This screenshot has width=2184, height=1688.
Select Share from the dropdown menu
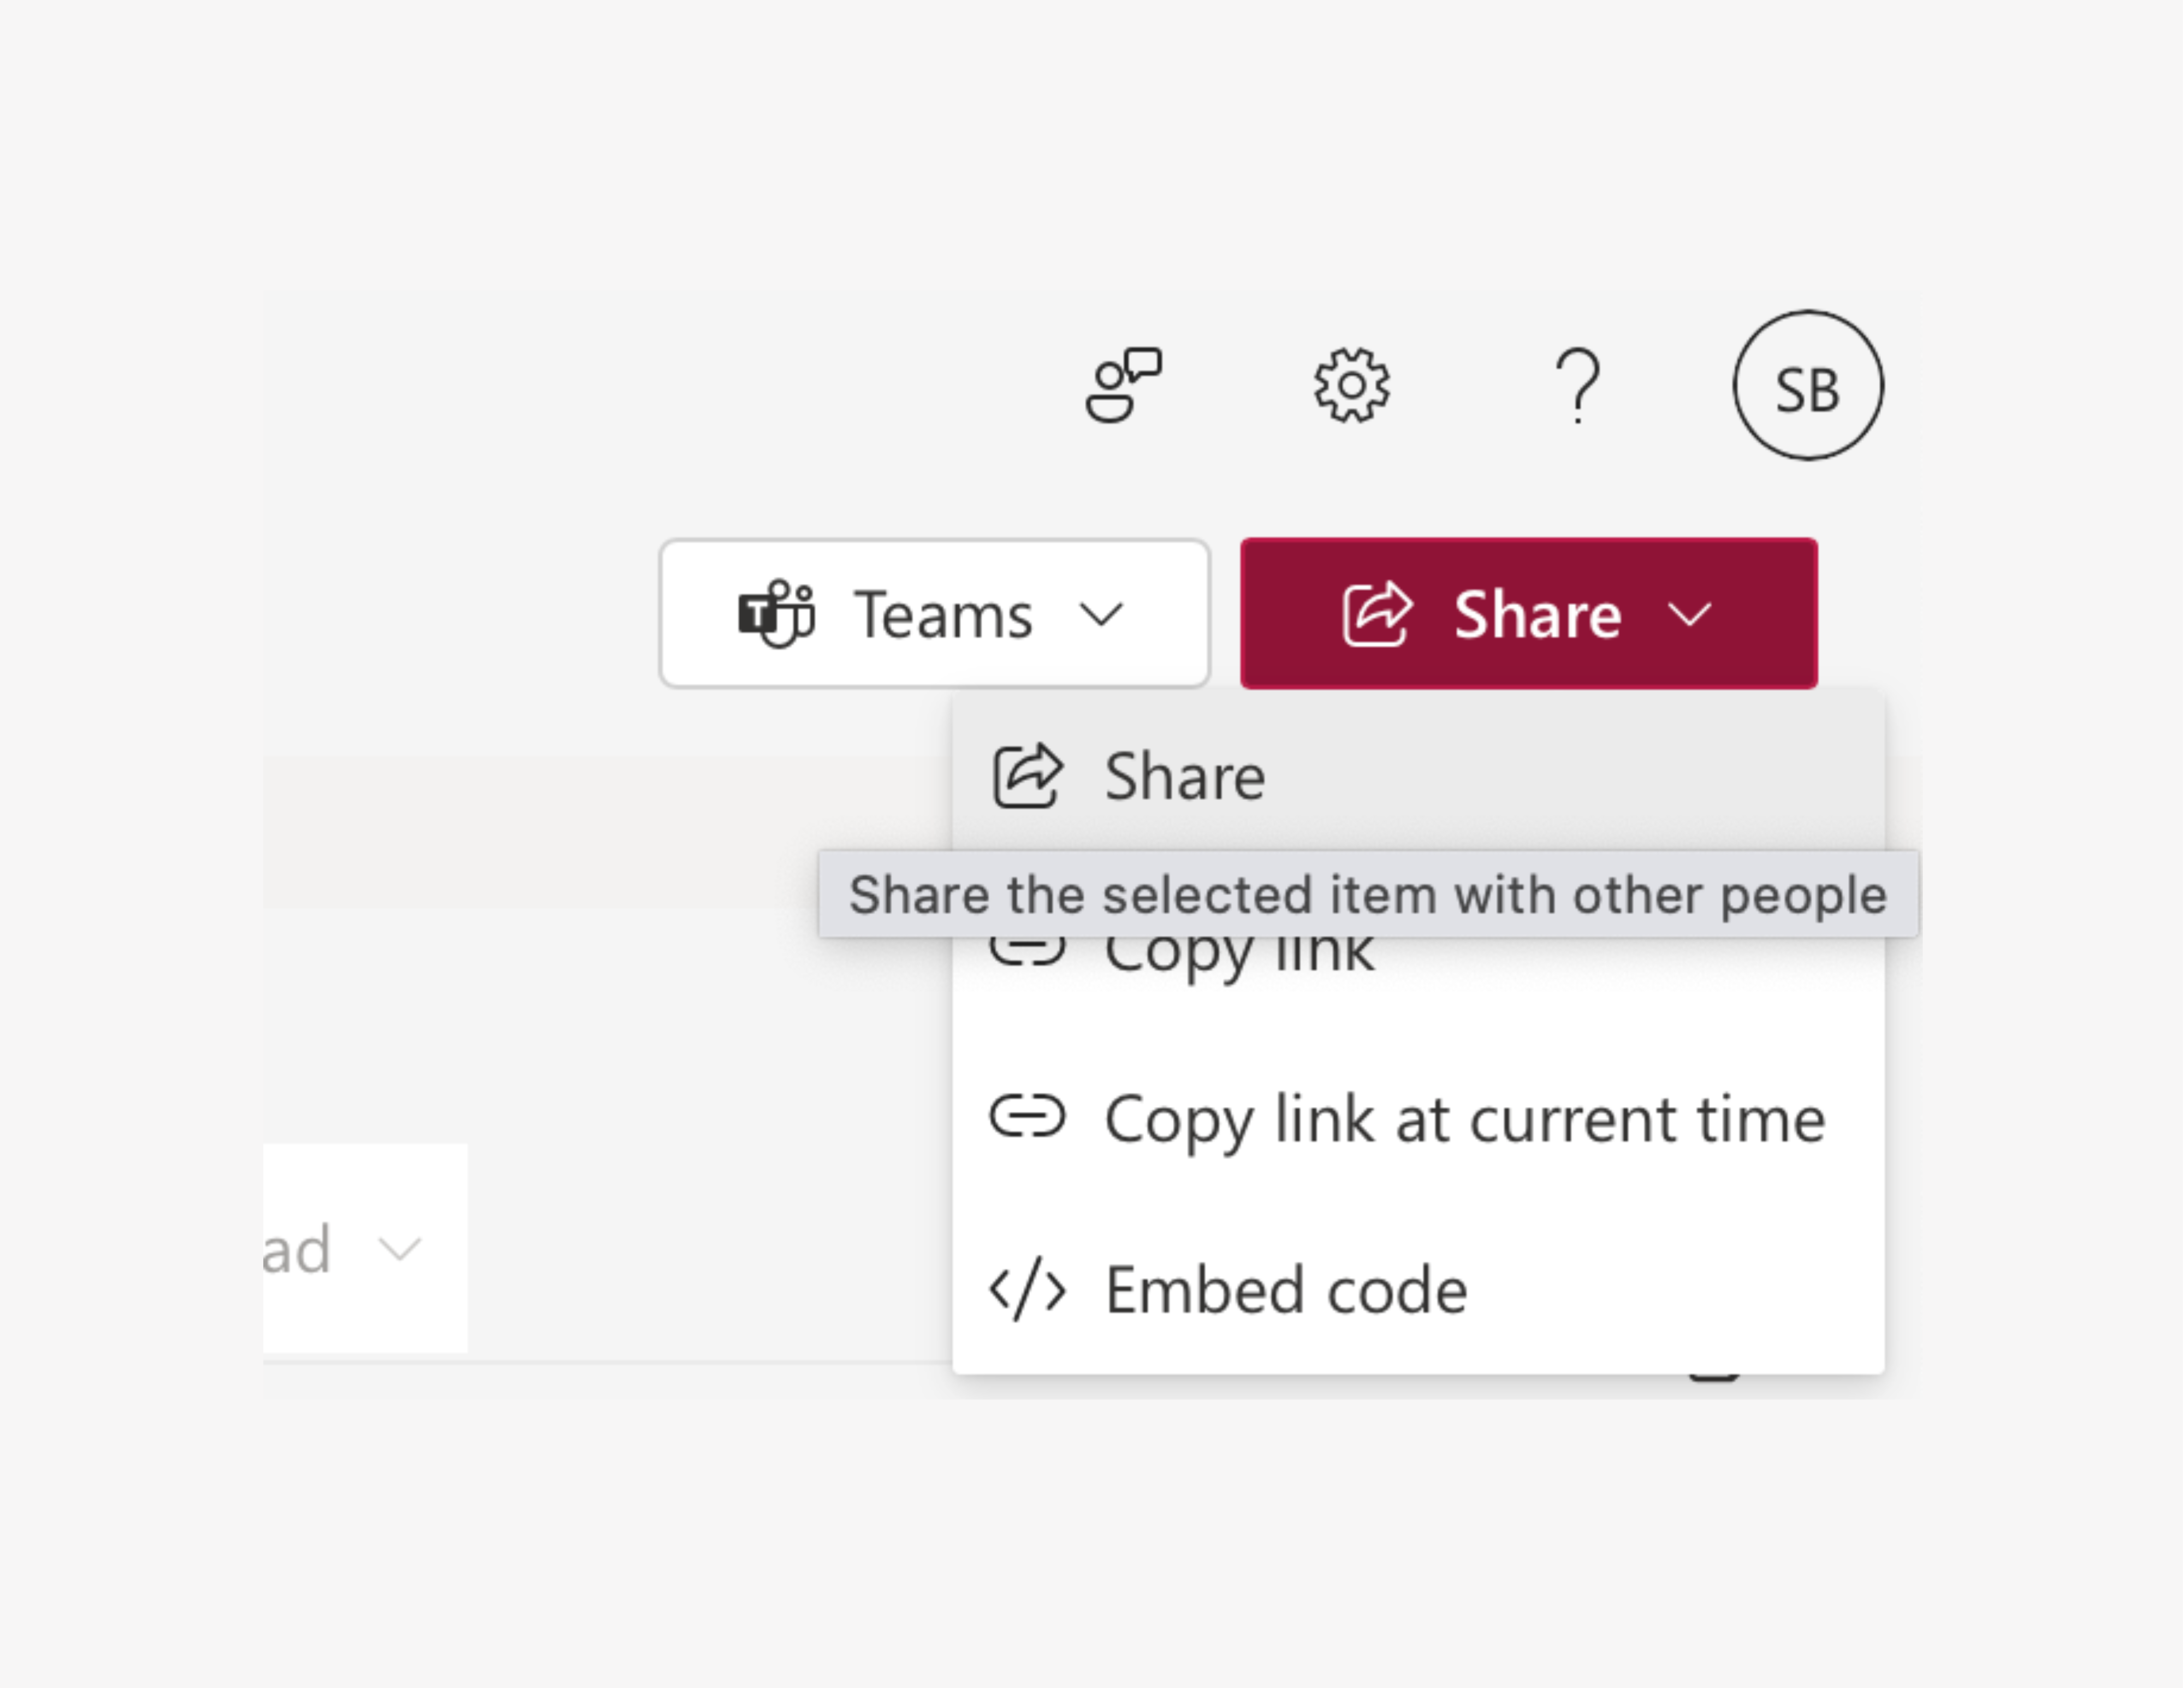(1184, 777)
